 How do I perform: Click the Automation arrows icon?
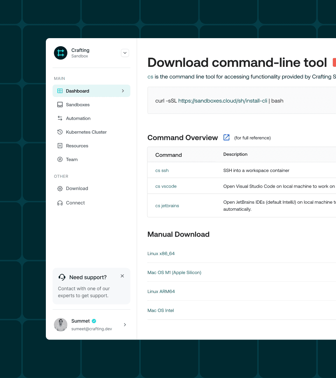[60, 118]
